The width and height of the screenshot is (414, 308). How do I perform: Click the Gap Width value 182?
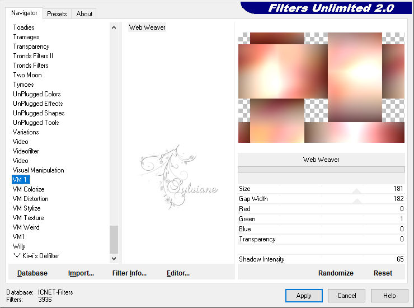click(x=398, y=199)
